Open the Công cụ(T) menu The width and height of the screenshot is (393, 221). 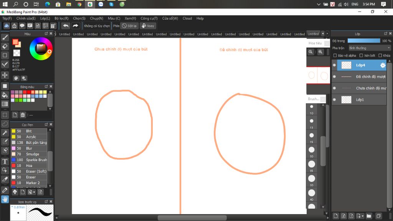[x=149, y=18]
